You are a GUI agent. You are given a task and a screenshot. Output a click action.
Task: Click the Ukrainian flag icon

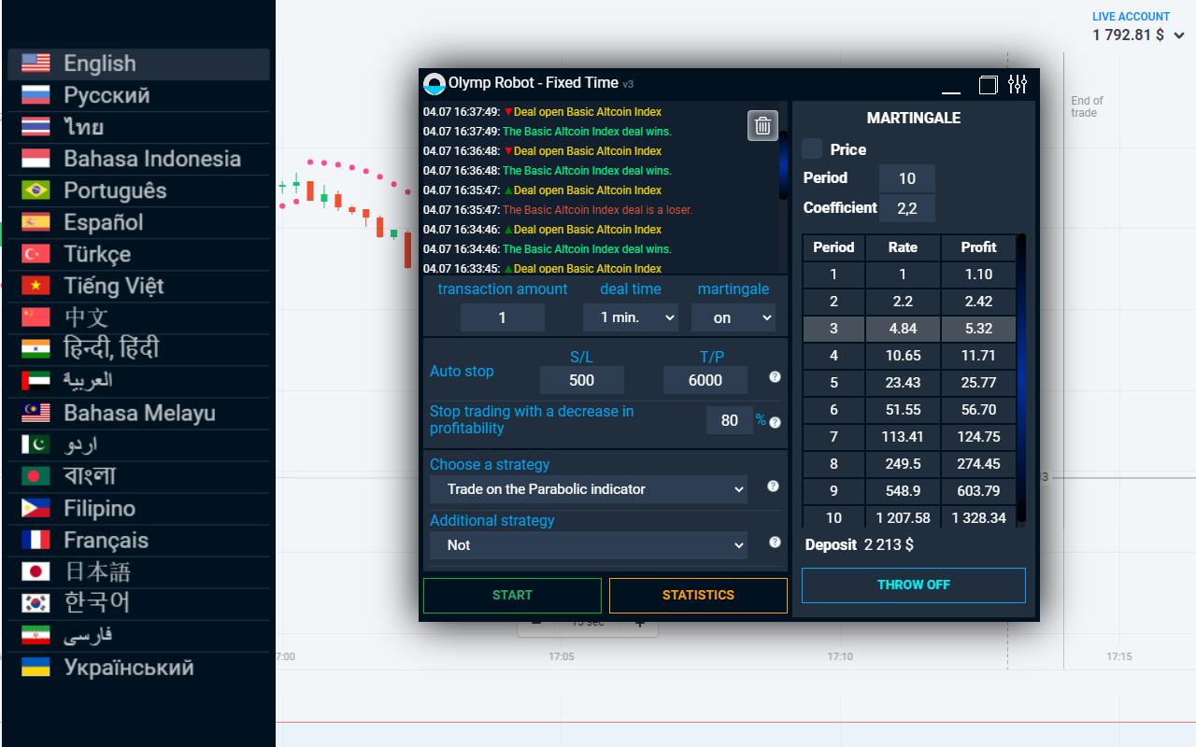36,667
